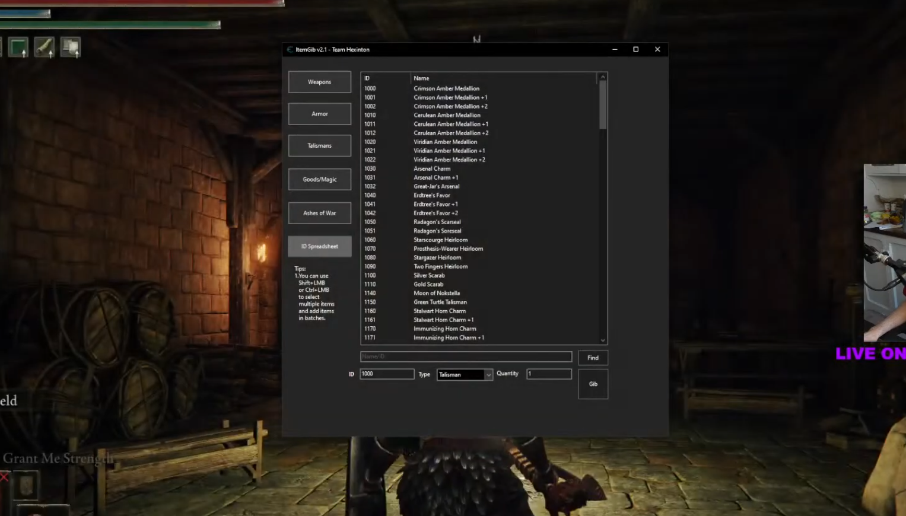This screenshot has height=516, width=906.
Task: Click the horn-shaped attack buff icon in HUD
Action: coord(44,47)
